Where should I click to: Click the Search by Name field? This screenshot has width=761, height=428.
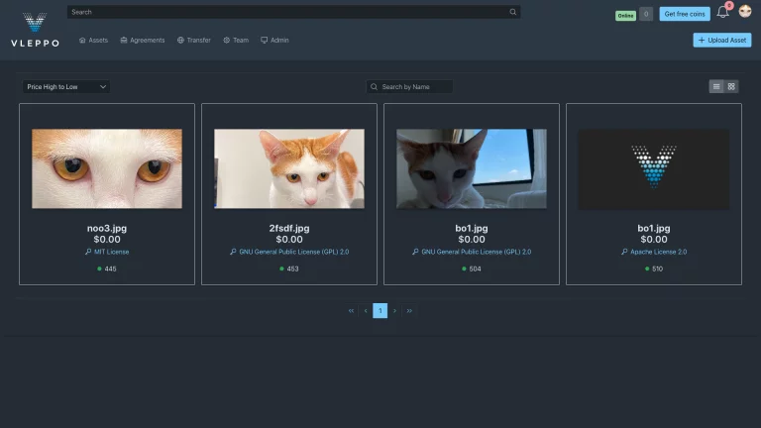pyautogui.click(x=409, y=87)
